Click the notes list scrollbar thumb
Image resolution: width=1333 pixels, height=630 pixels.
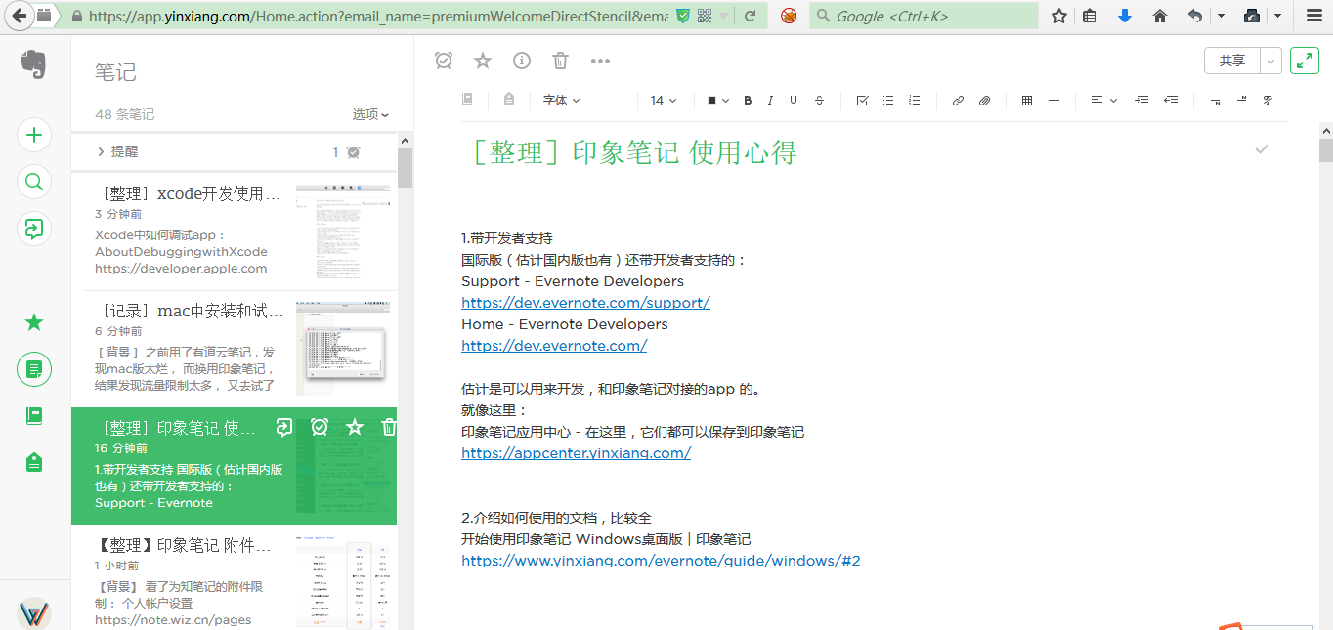point(405,167)
